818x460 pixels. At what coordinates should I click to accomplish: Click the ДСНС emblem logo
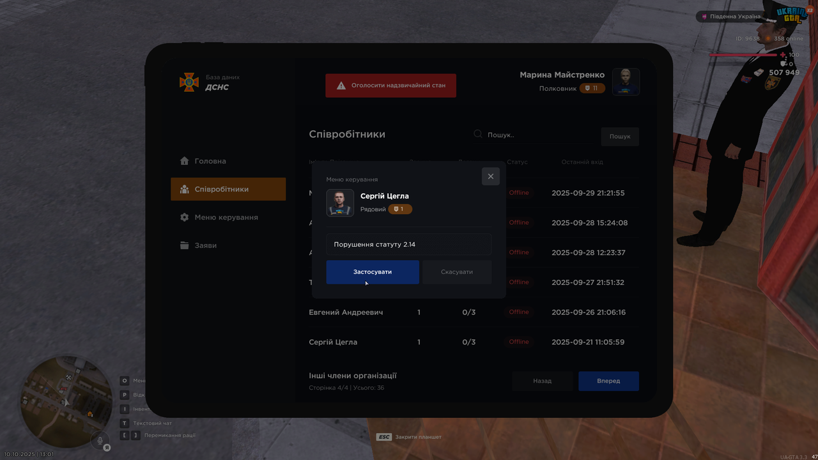click(189, 82)
